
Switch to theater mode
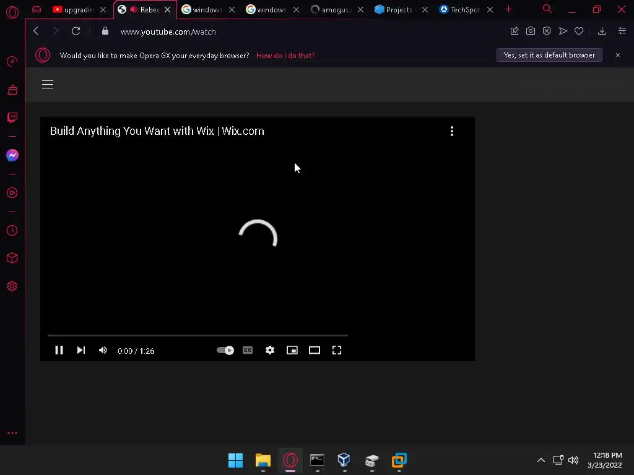coord(314,350)
